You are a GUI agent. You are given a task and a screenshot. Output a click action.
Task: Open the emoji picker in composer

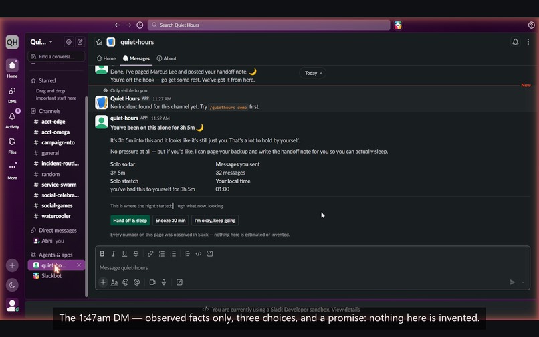[126, 282]
